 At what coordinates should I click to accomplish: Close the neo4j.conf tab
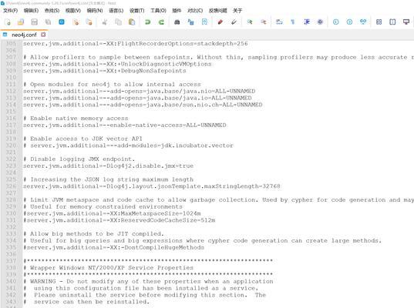(43, 35)
